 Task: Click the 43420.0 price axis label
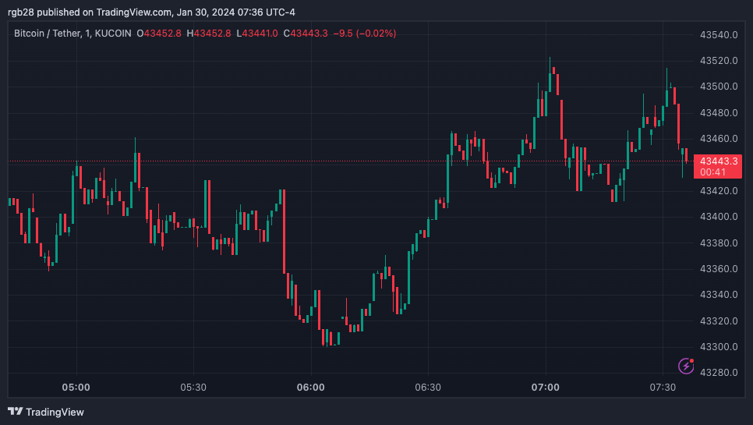[719, 190]
